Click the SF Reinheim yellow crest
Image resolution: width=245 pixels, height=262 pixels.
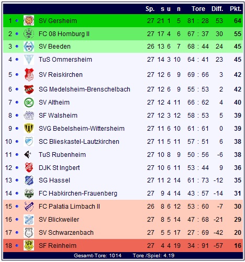(29, 246)
